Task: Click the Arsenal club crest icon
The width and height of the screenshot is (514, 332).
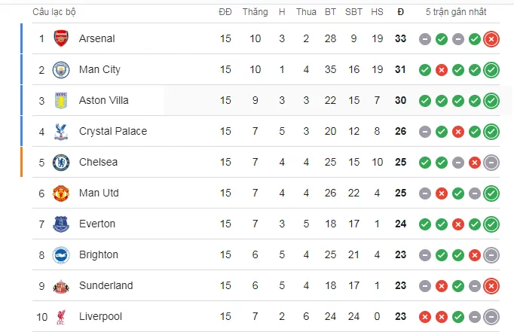Action: tap(61, 38)
